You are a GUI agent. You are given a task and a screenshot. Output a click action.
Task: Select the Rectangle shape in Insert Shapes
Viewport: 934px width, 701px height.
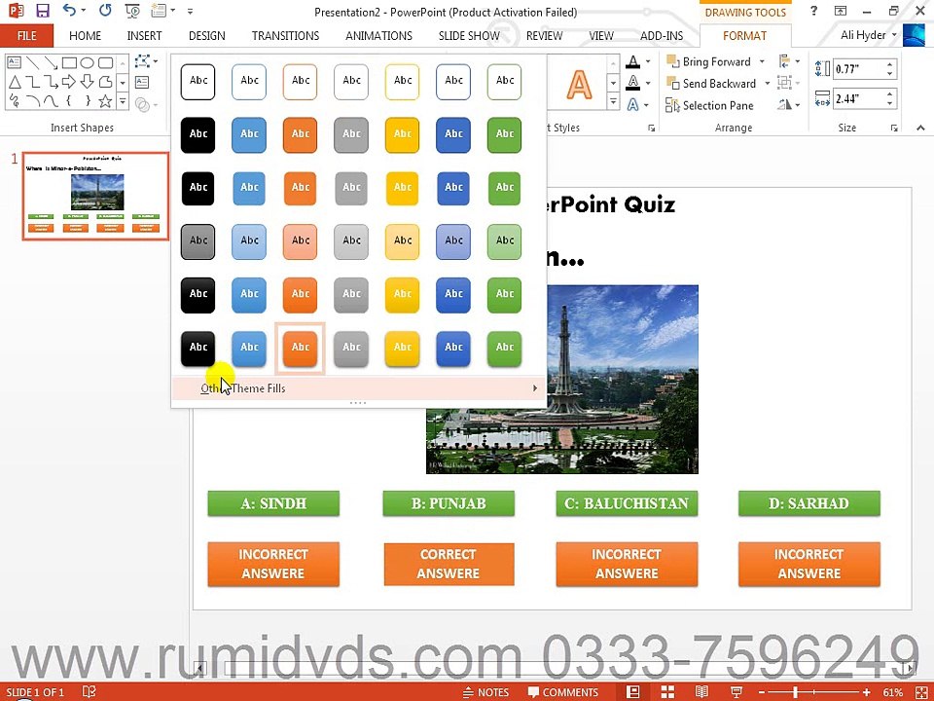point(69,62)
